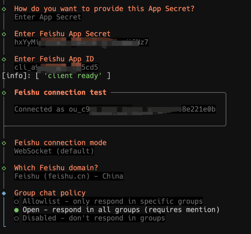Click the green diamond beside App Secret question
This screenshot has width=251, height=234.
tap(4, 9)
